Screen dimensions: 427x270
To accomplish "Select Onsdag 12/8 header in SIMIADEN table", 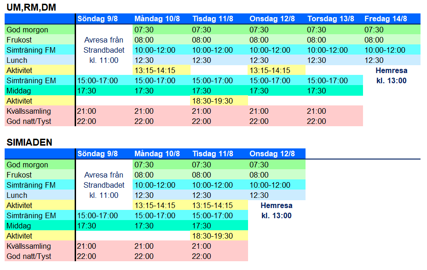I will (272, 154).
